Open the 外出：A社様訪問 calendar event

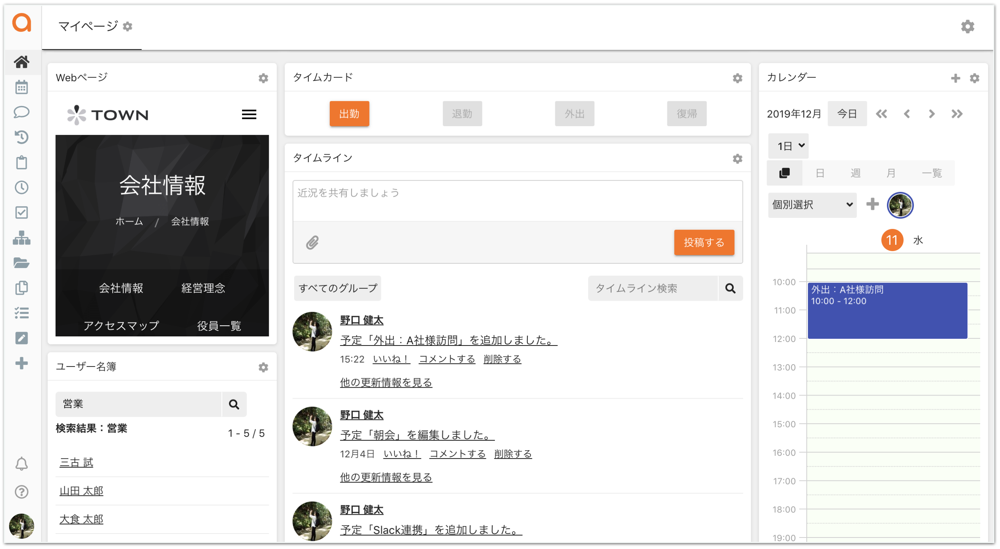coord(887,311)
